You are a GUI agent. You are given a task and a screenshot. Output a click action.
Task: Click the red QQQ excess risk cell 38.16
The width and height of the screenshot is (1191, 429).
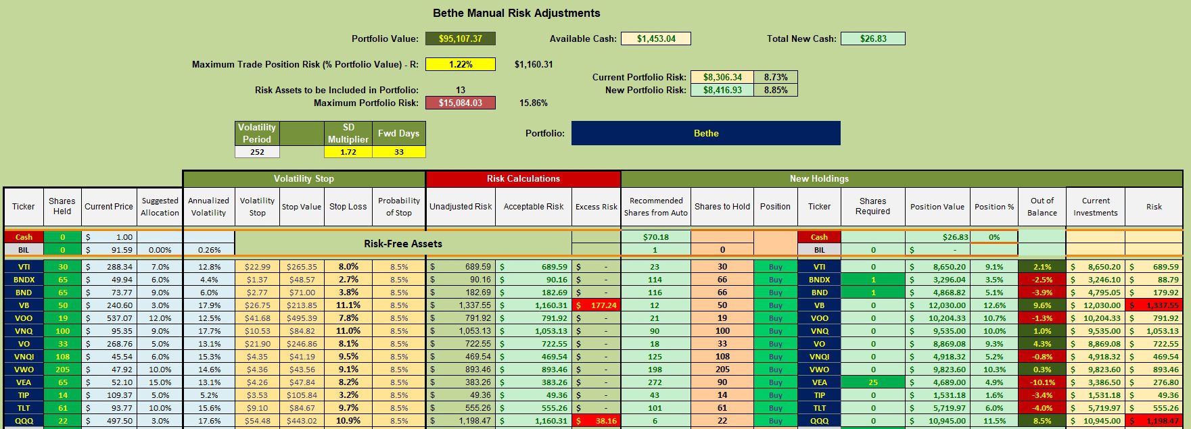tap(596, 421)
